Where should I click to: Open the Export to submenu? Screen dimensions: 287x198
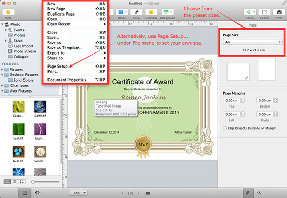(76, 53)
